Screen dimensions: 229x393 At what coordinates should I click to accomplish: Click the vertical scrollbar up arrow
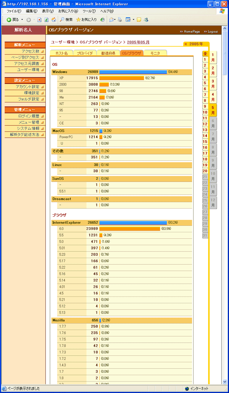point(224,28)
